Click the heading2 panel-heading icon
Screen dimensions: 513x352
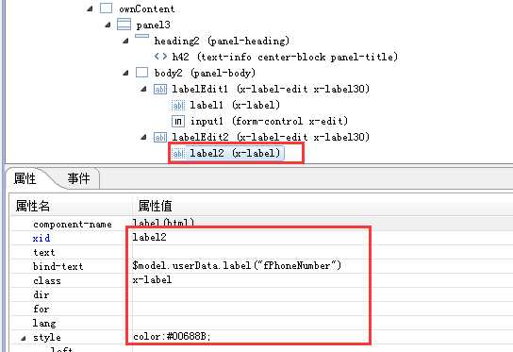pos(141,36)
